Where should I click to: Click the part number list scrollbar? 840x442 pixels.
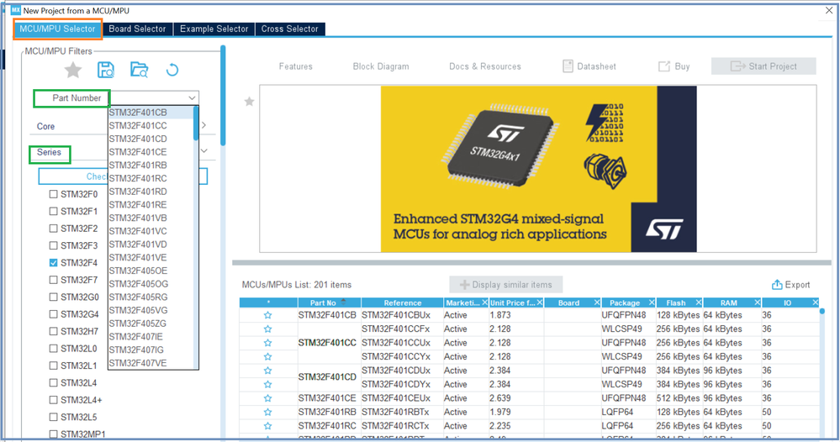196,124
